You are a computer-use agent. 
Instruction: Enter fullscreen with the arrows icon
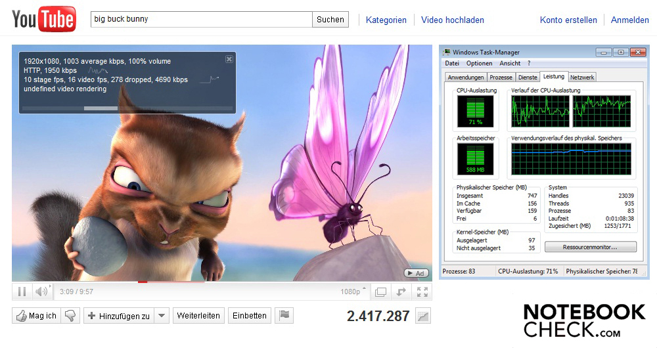[422, 292]
